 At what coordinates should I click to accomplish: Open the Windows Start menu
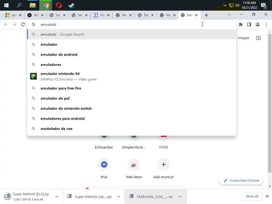pos(6,5)
